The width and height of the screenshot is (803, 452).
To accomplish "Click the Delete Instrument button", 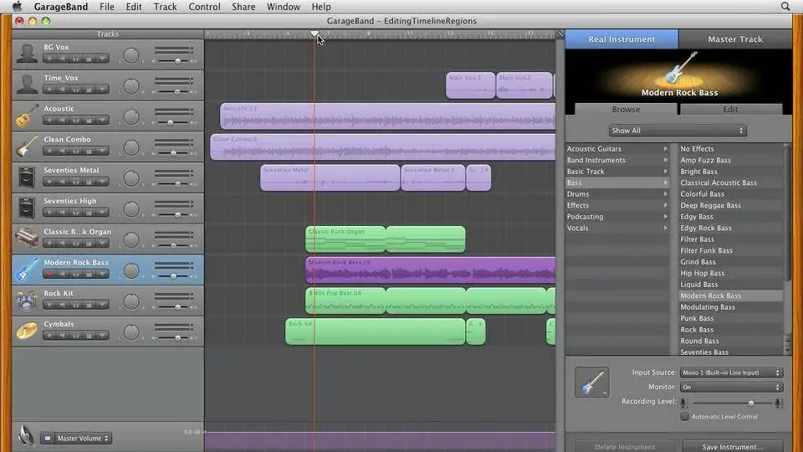I will pos(625,446).
